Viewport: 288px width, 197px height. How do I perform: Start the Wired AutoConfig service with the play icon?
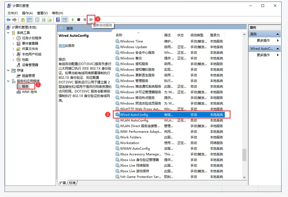(73, 19)
